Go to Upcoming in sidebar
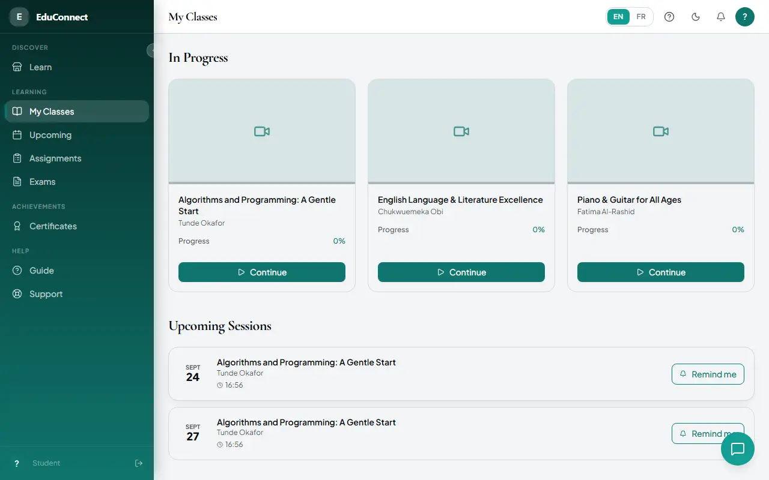 [x=77, y=135]
